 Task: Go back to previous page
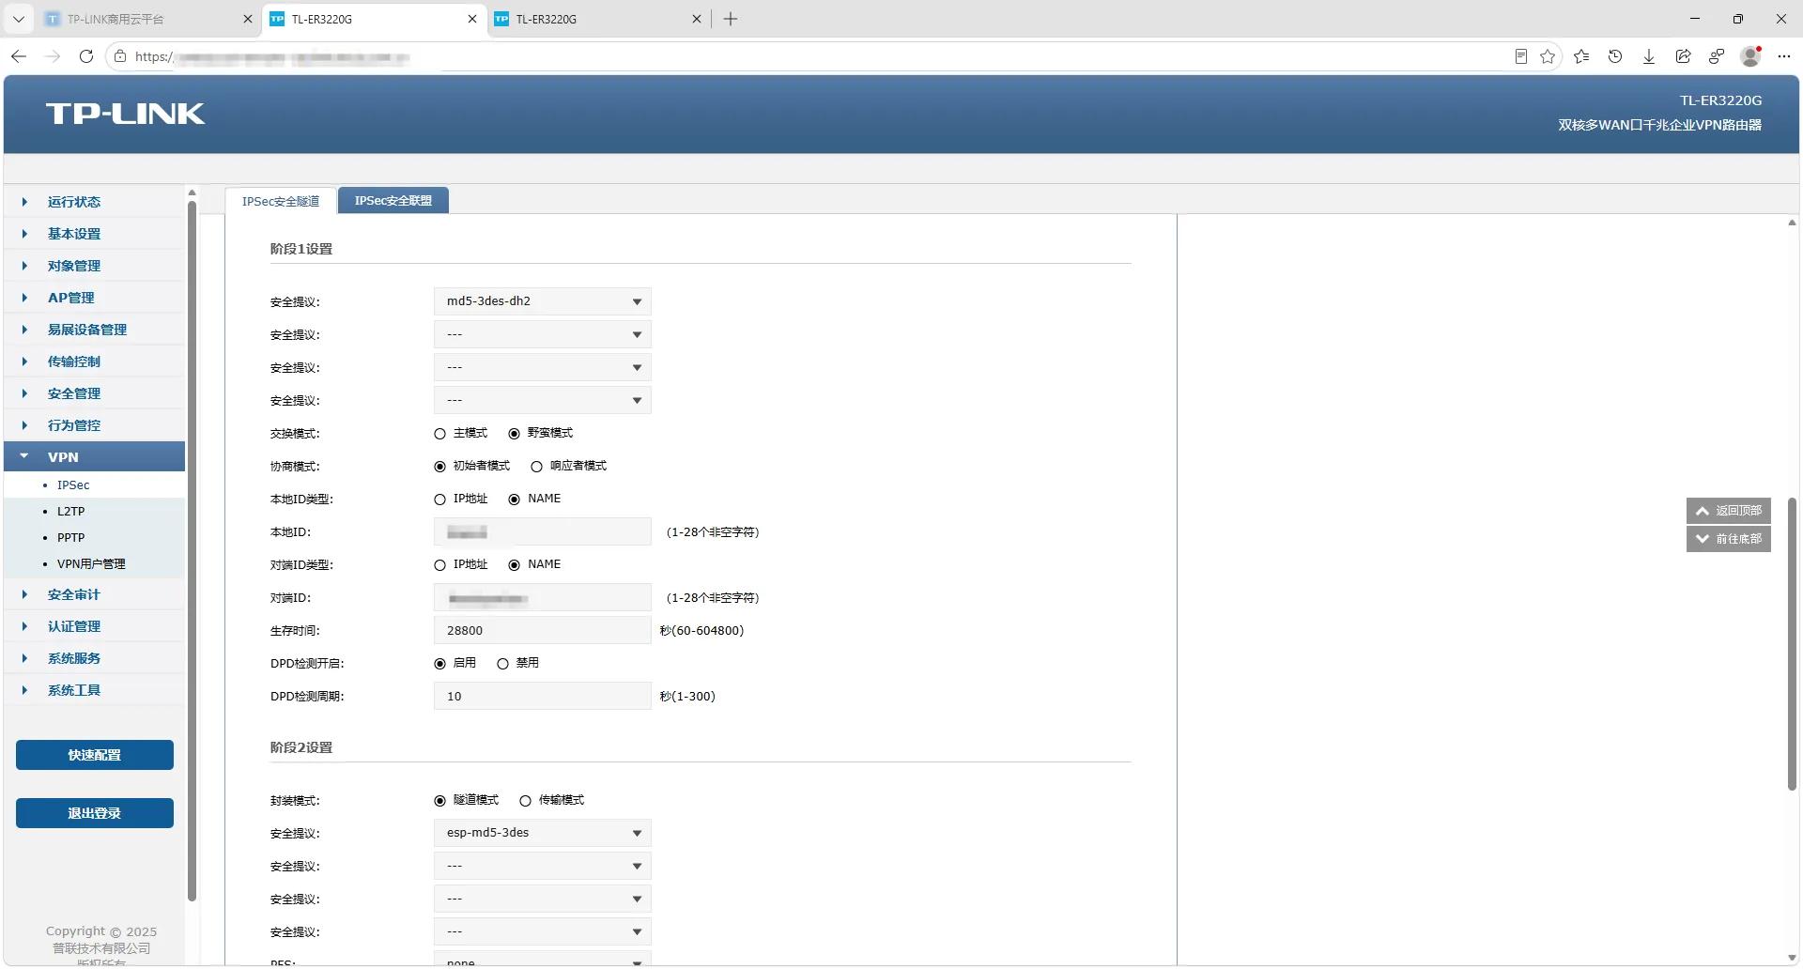point(19,56)
